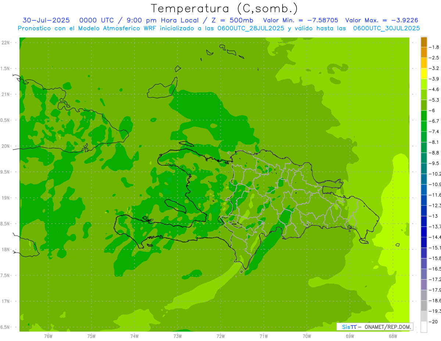This screenshot has width=441, height=341.
Task: Click the 76W longitude label
Action: (48, 336)
